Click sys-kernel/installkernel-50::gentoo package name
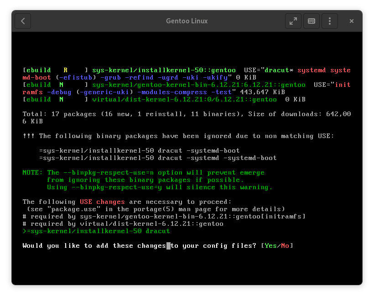The width and height of the screenshot is (374, 298). click(x=164, y=70)
